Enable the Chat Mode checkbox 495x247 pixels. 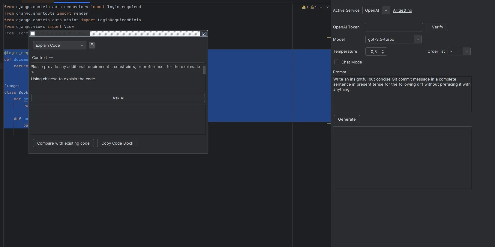click(x=337, y=62)
